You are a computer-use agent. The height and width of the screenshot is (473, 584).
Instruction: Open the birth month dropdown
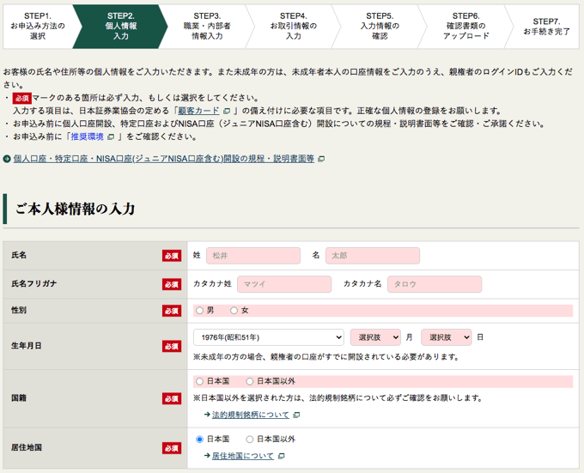coord(375,337)
